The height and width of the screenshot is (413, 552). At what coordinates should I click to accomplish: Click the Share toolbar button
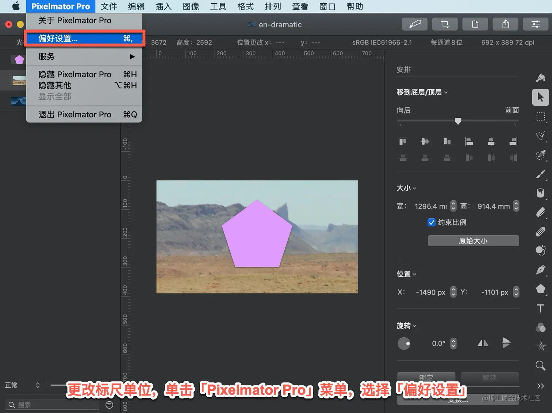pos(505,24)
